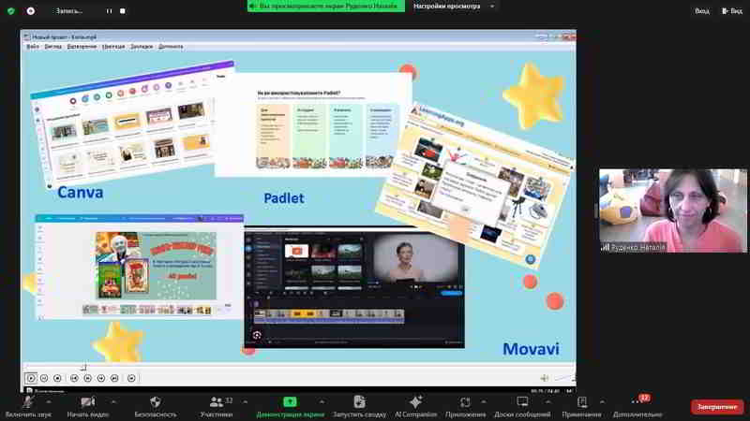Click the Padlet label on the slide
Image resolution: width=750 pixels, height=421 pixels.
[x=284, y=198]
